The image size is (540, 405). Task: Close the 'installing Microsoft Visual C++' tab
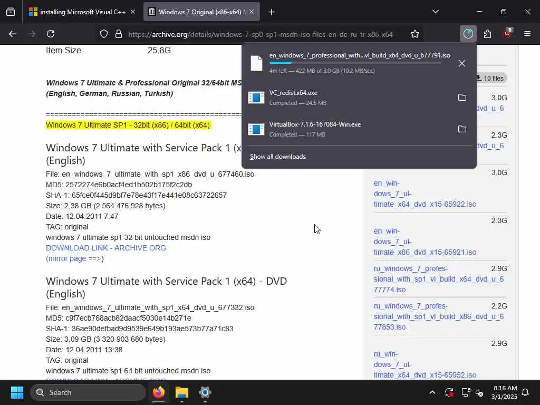coord(133,12)
